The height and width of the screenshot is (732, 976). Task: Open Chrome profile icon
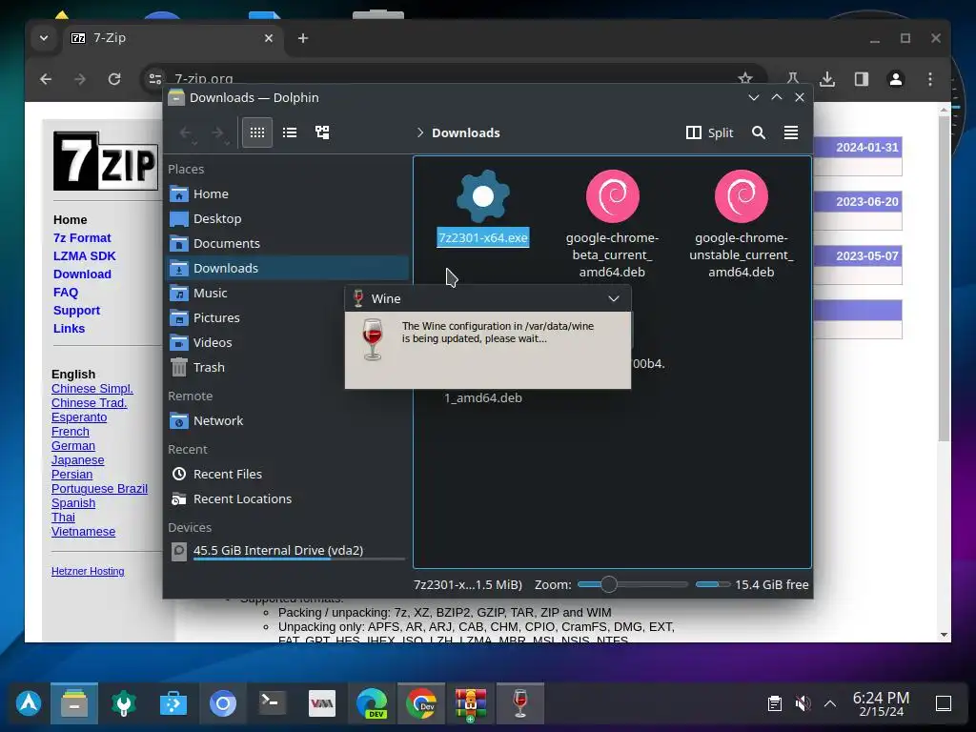[x=896, y=79]
